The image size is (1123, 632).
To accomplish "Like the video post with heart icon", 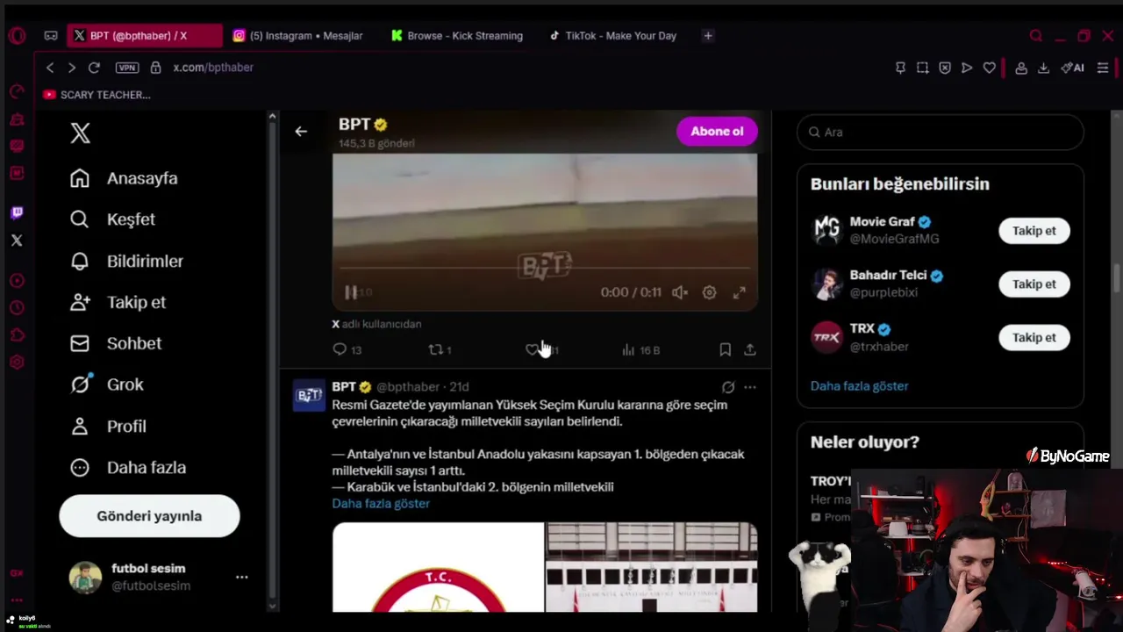I will tap(532, 349).
